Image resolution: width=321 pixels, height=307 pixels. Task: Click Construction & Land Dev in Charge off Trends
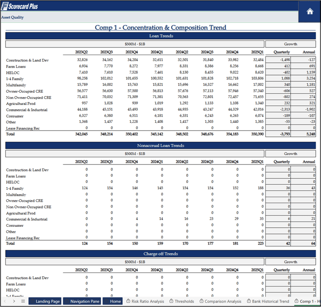pos(27,278)
